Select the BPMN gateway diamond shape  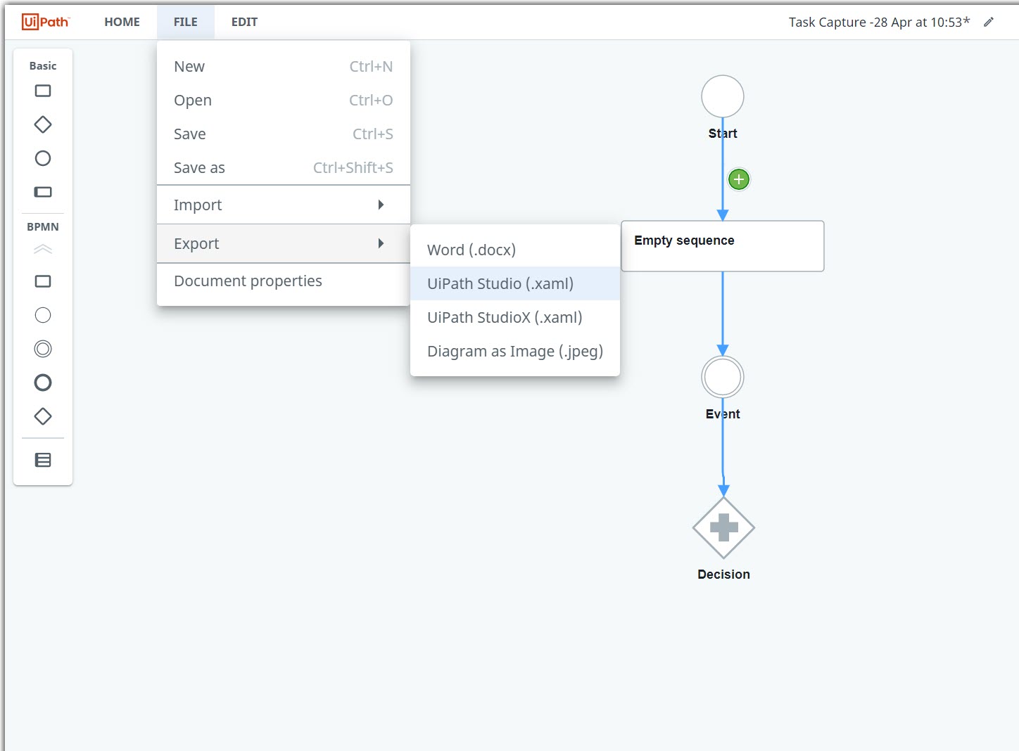pyautogui.click(x=42, y=416)
